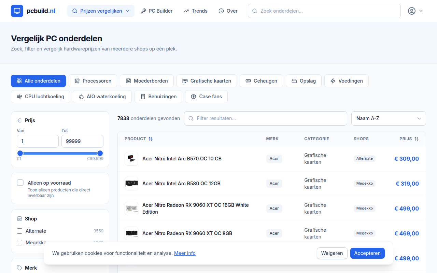The height and width of the screenshot is (273, 437).
Task: Focus the Filter resultaten input field
Action: (x=266, y=118)
